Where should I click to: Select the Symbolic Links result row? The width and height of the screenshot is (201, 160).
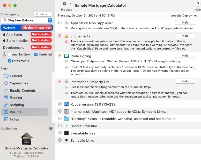point(128,140)
